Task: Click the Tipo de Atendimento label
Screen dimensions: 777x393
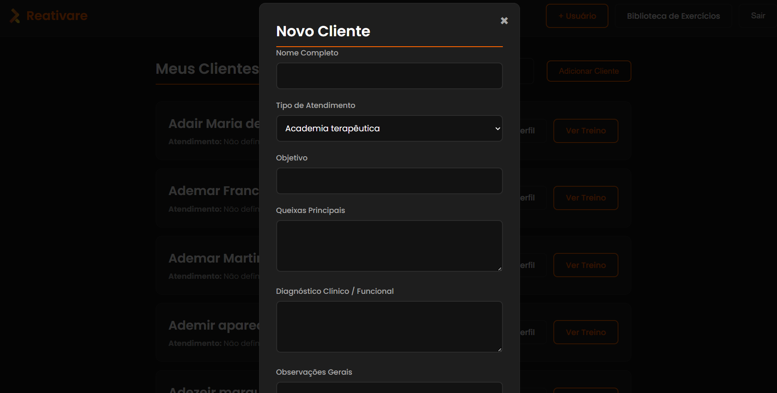Action: (x=315, y=105)
